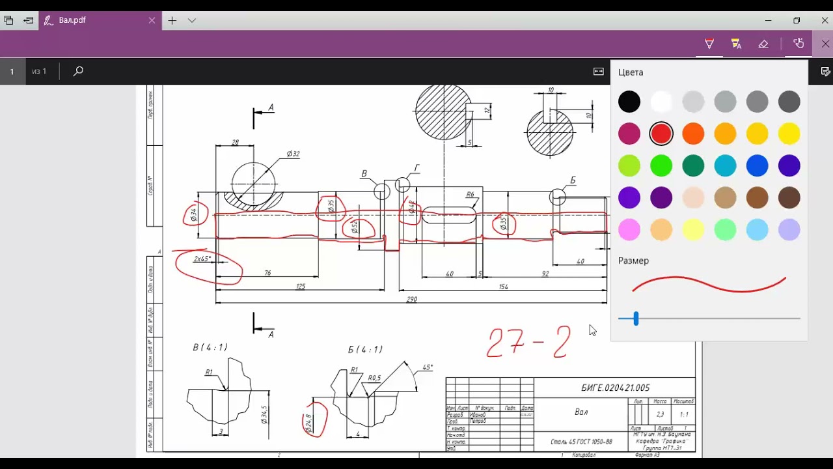Pick the cyan color swatch
This screenshot has height=469, width=833.
pyautogui.click(x=725, y=165)
